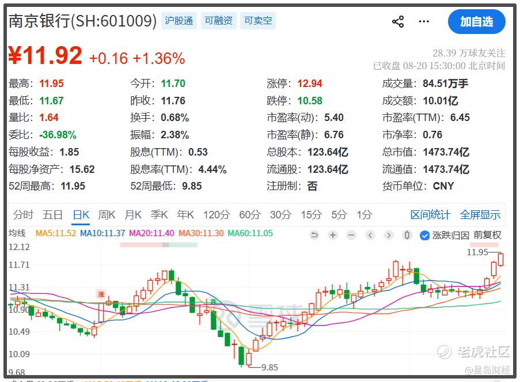The image size is (520, 382).
Task: Click the 52周最低 value 9.85
Action: point(192,186)
